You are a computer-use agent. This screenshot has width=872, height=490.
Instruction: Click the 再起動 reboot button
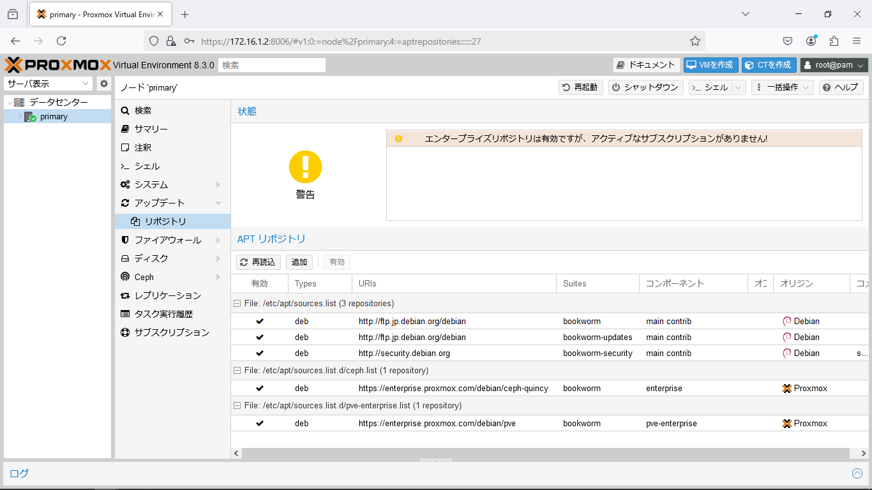coord(580,87)
